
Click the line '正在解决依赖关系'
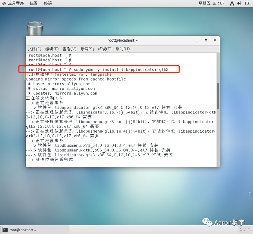point(45,98)
